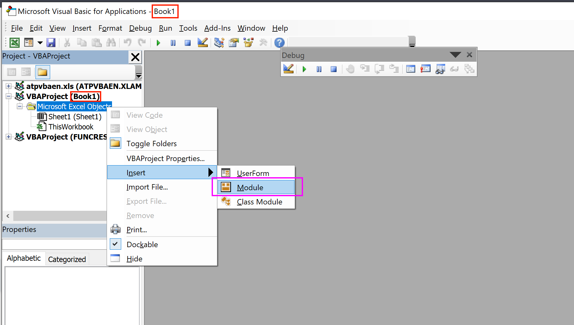Click Hide in the context menu

click(x=162, y=259)
